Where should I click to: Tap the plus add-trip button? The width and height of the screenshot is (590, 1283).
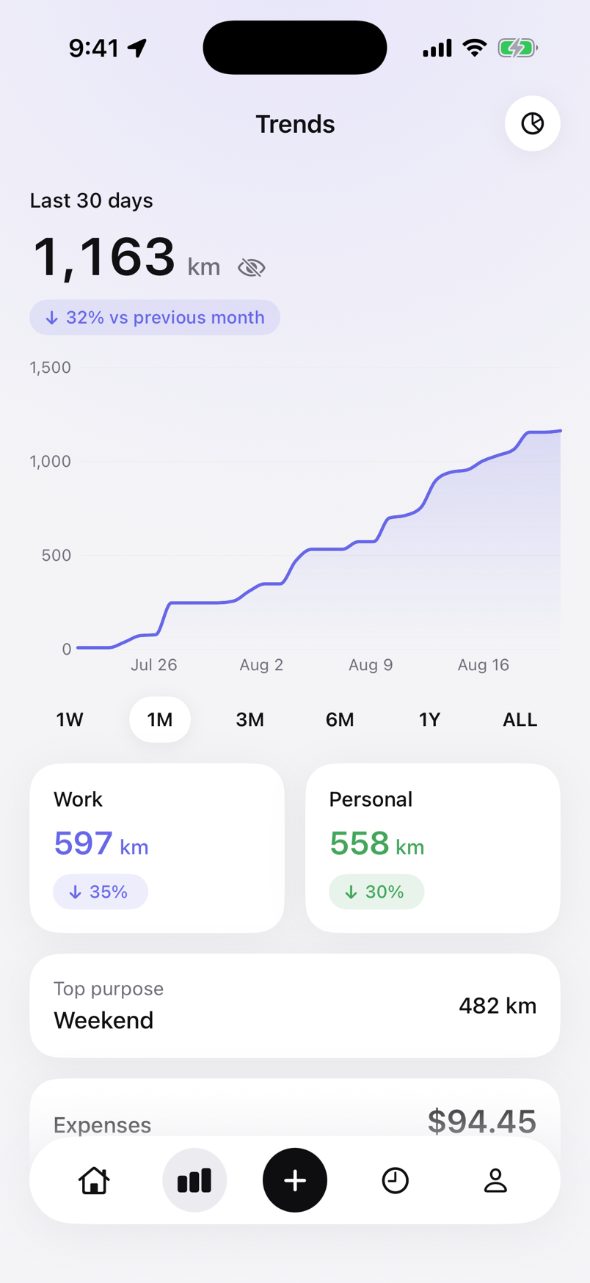[295, 1180]
